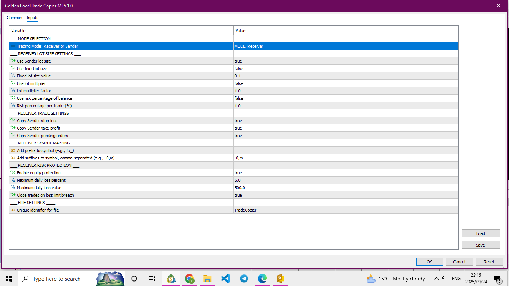Open Google Chrome from the taskbar

click(x=189, y=279)
